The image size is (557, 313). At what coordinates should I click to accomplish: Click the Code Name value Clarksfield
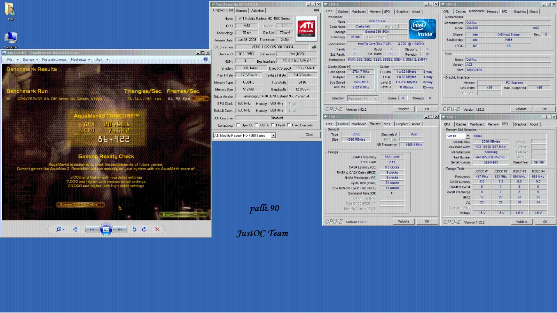point(363,26)
